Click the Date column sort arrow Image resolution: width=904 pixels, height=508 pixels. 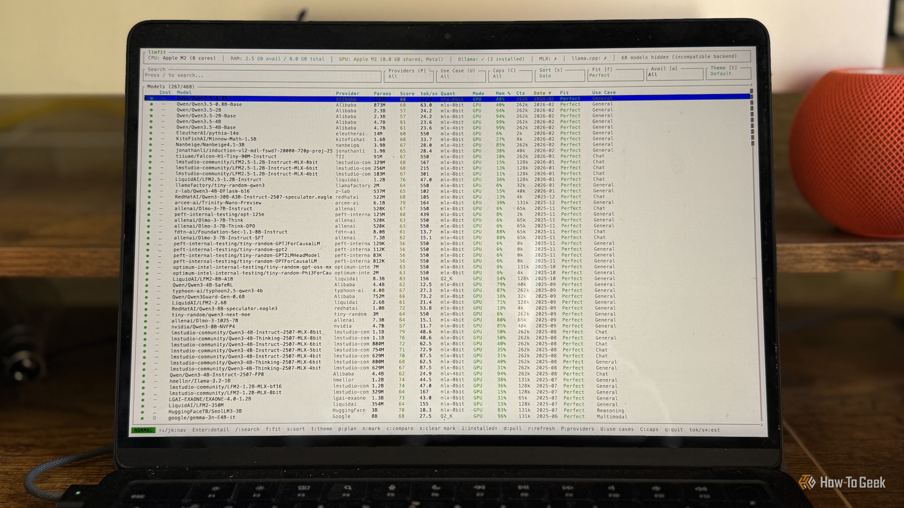(551, 93)
